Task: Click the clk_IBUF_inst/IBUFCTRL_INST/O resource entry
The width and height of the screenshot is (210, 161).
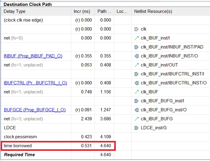Action: [x=174, y=83]
